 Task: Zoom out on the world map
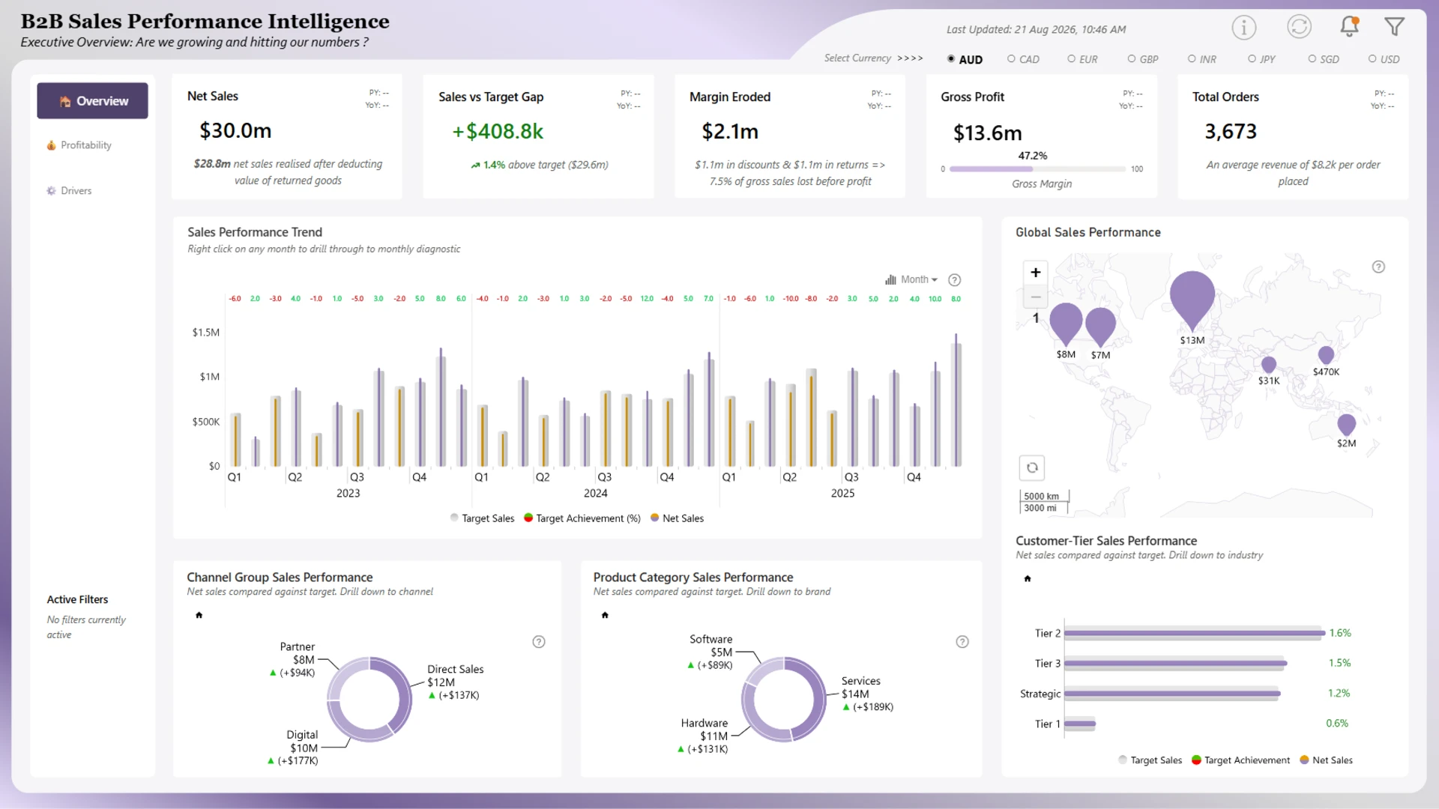pos(1035,297)
